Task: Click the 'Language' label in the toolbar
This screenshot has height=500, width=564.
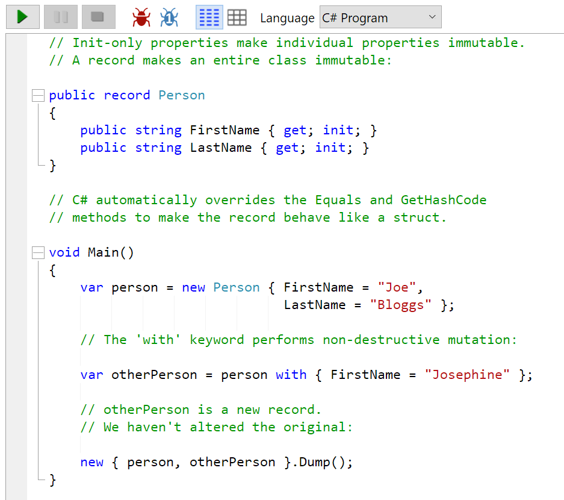Action: 287,17
